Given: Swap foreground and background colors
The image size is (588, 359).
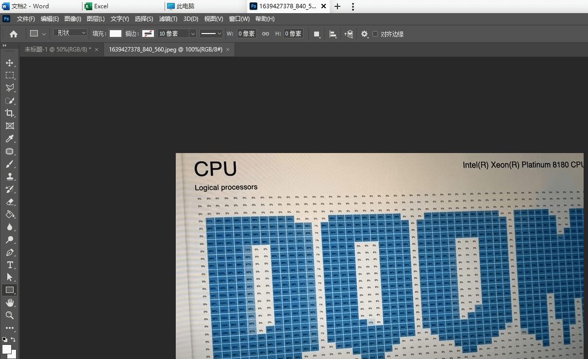Looking at the screenshot, I should [13, 339].
